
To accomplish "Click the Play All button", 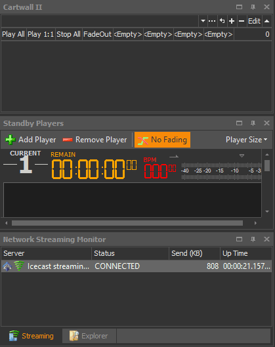I will (13, 34).
